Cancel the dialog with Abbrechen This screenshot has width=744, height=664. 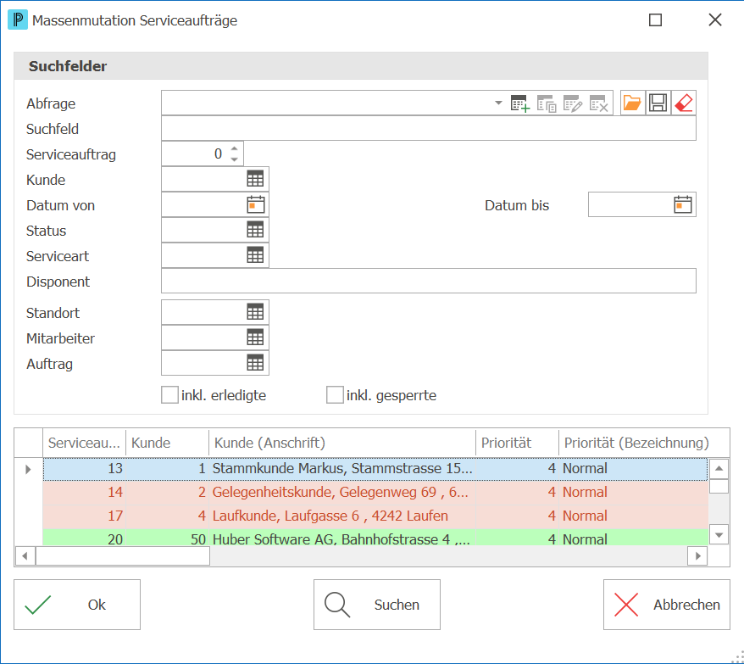(667, 605)
